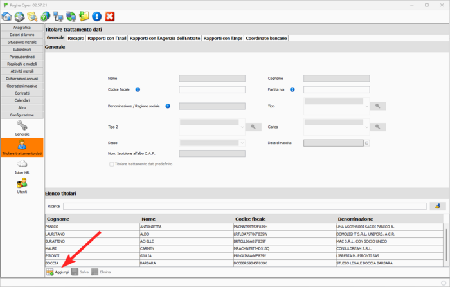Open the yellow folder toolbar icon

click(x=84, y=16)
